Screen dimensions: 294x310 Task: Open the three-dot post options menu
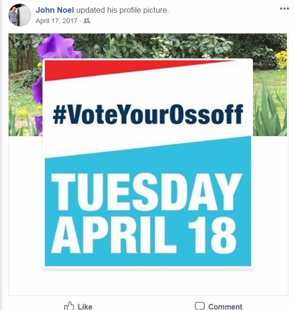[284, 8]
